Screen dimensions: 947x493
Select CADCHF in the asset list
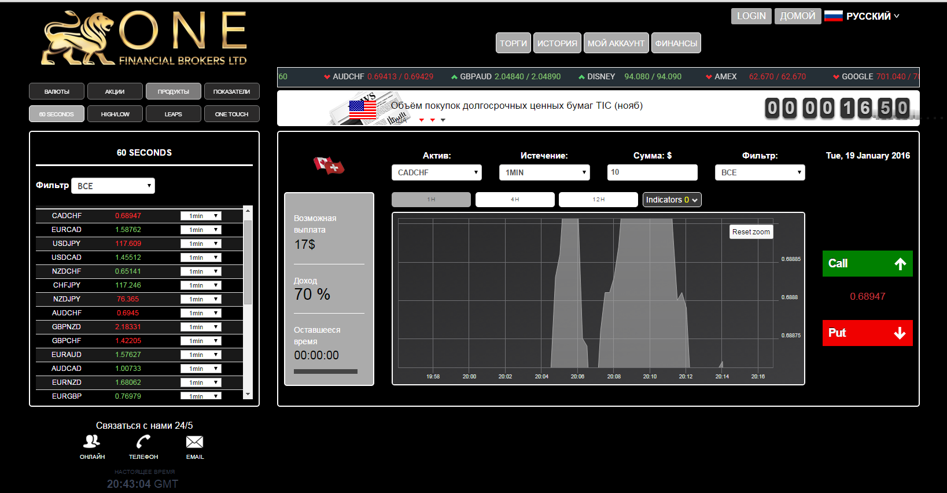139,216
